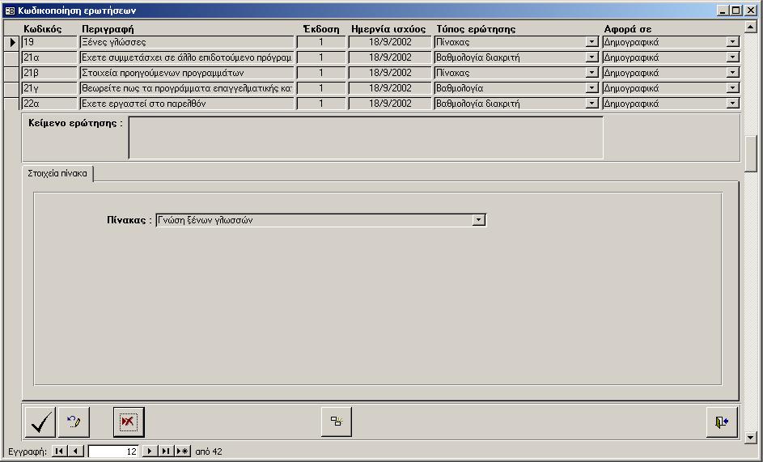Screen dimensions: 763x462
Task: Click the vertical scrollbar down arrow
Action: pos(751,438)
